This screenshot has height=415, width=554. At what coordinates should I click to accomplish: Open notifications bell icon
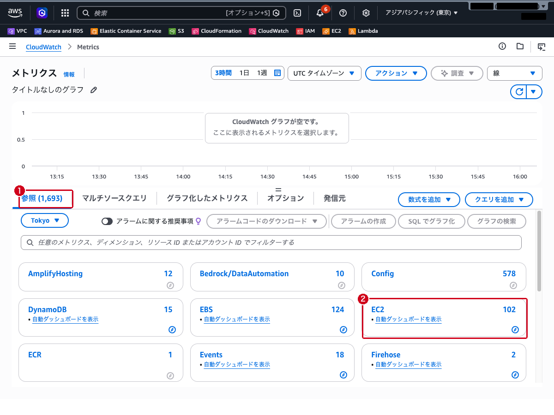[x=320, y=13]
